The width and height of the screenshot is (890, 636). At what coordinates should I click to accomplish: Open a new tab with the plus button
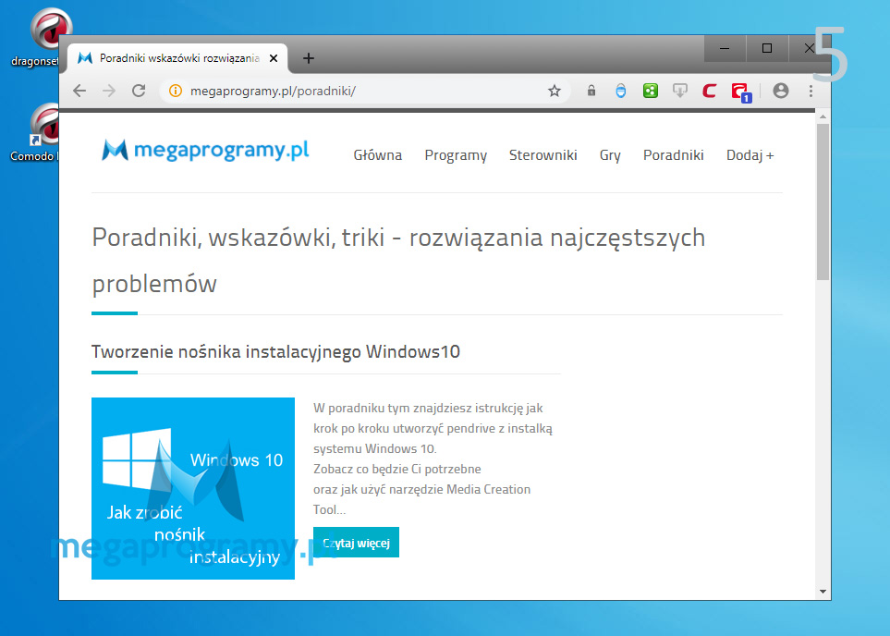308,58
